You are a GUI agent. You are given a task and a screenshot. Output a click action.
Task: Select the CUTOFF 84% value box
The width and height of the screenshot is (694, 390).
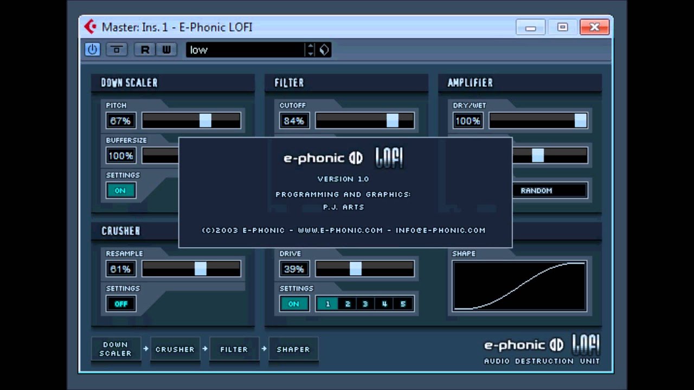pos(294,121)
